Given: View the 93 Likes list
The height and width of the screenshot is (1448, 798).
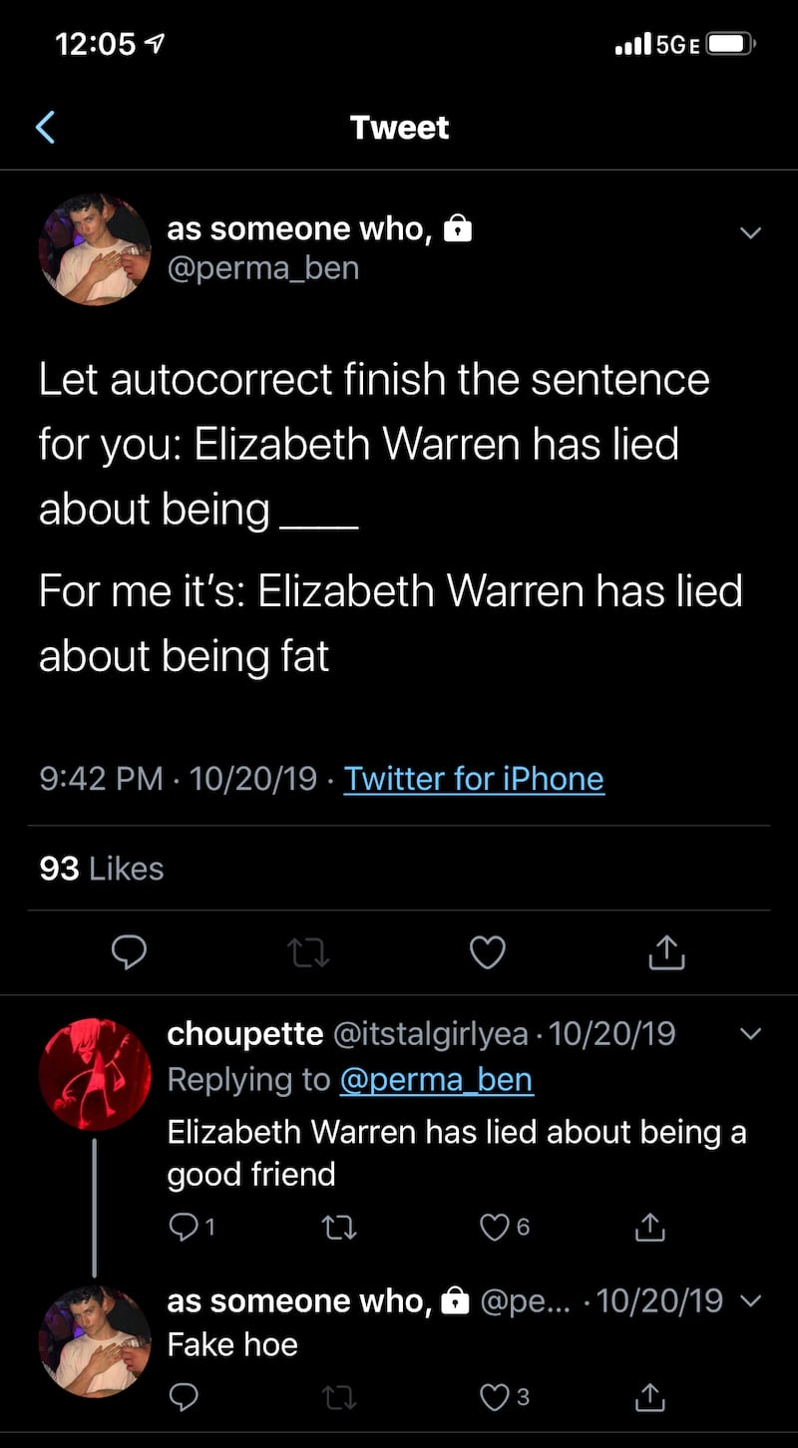Looking at the screenshot, I should (102, 869).
